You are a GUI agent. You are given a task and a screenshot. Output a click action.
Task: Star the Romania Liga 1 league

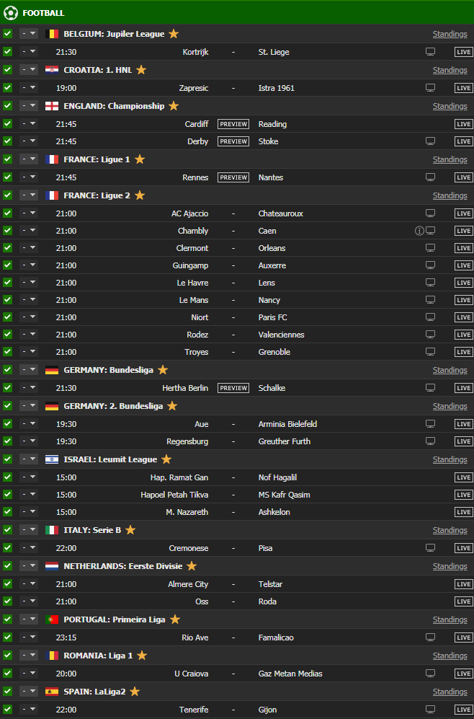click(142, 656)
